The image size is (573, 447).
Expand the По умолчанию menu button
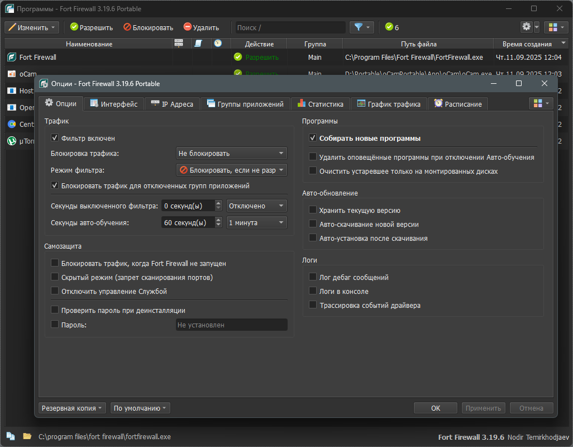(x=140, y=408)
